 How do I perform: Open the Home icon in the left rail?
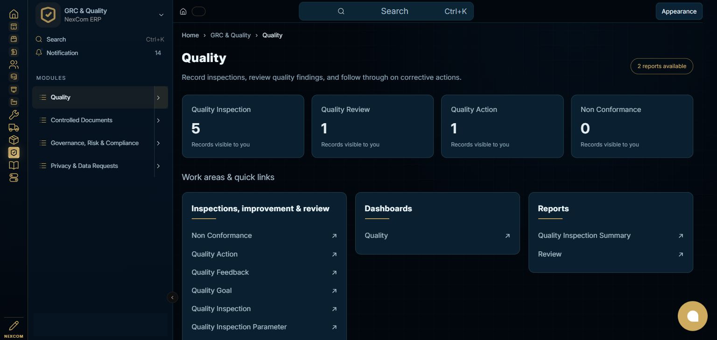(14, 14)
